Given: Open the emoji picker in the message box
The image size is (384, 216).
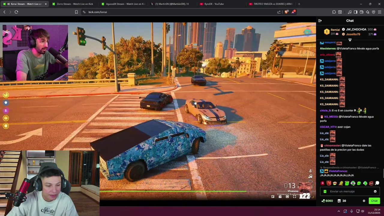Looking at the screenshot, I should pos(375,191).
